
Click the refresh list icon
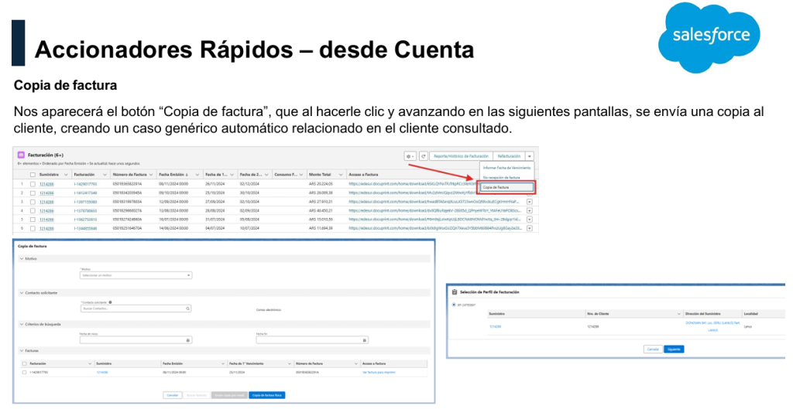coord(423,156)
